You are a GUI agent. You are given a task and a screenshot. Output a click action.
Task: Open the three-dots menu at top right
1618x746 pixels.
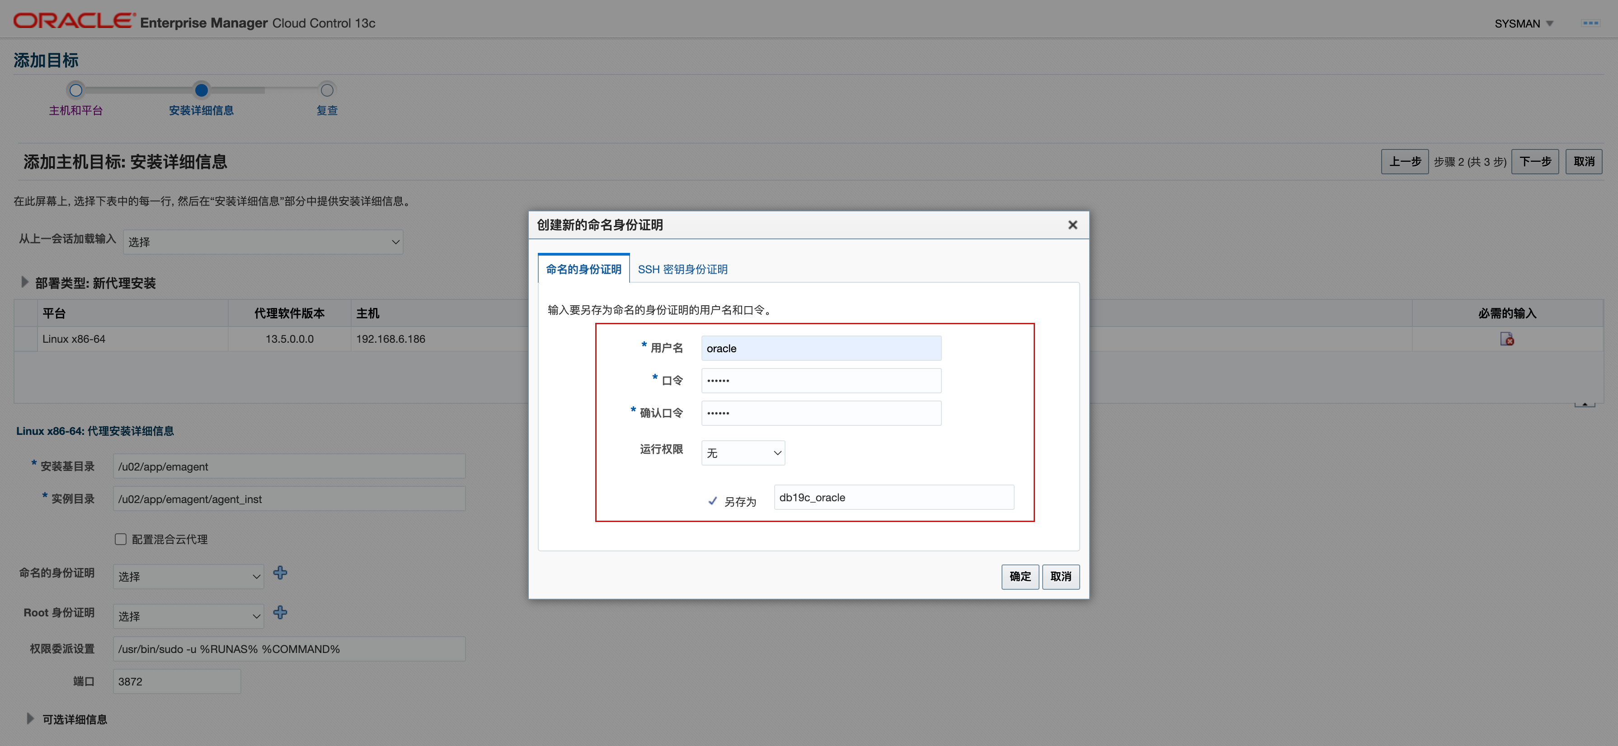[1590, 23]
